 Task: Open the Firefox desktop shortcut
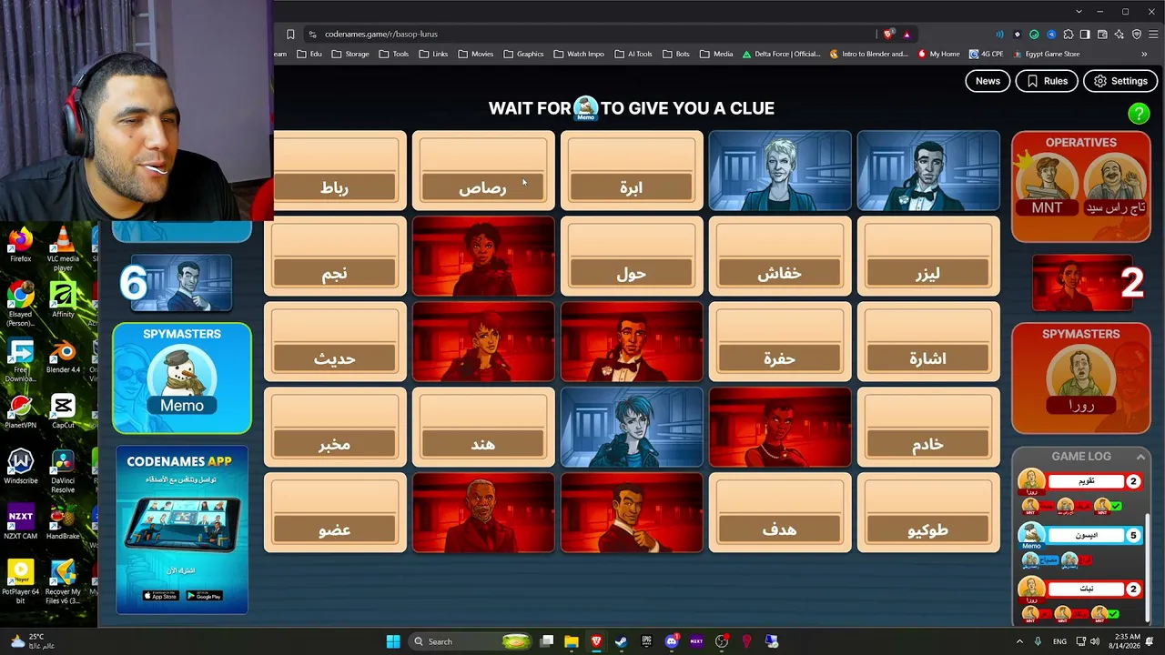click(20, 246)
